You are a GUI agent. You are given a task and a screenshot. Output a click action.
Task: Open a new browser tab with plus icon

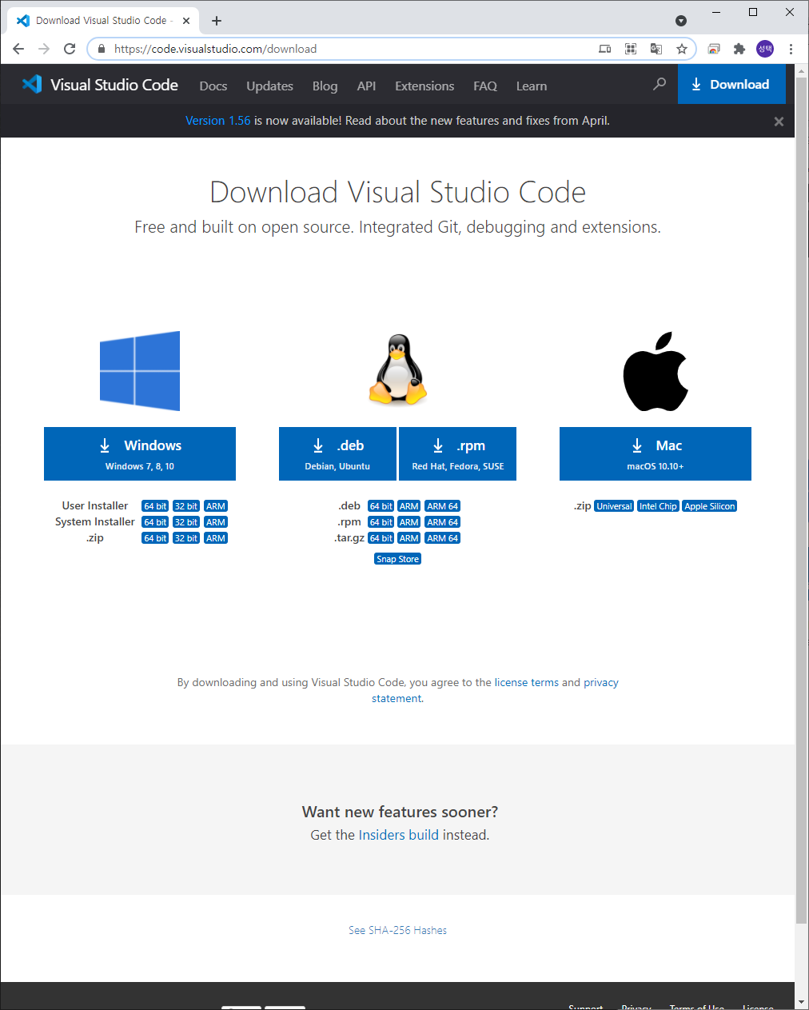pyautogui.click(x=217, y=21)
